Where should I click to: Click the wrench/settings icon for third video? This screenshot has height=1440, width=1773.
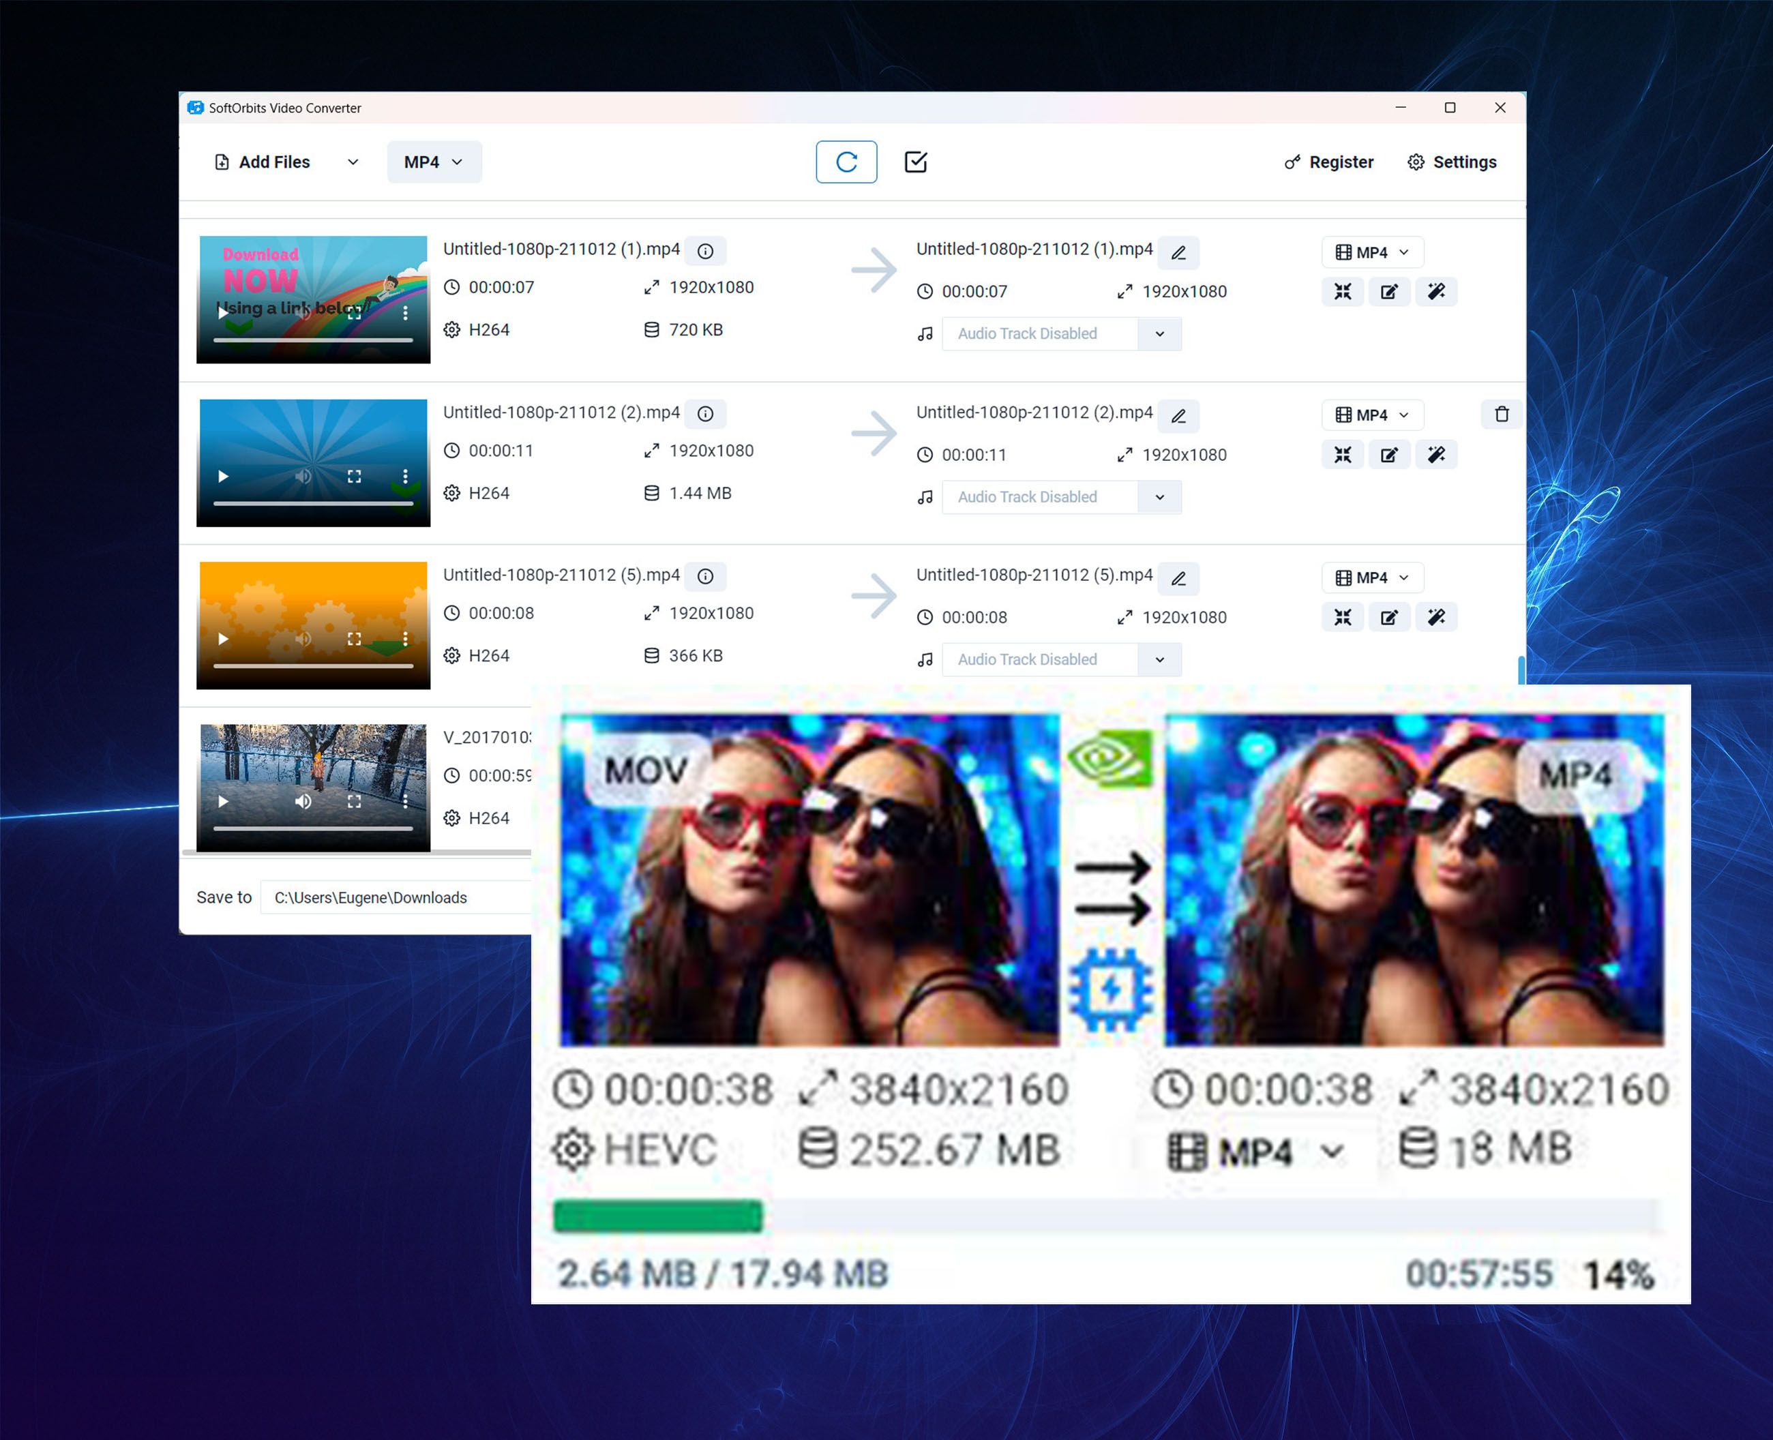1437,616
